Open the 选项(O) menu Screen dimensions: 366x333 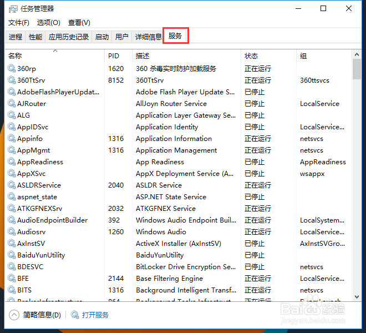(49, 23)
